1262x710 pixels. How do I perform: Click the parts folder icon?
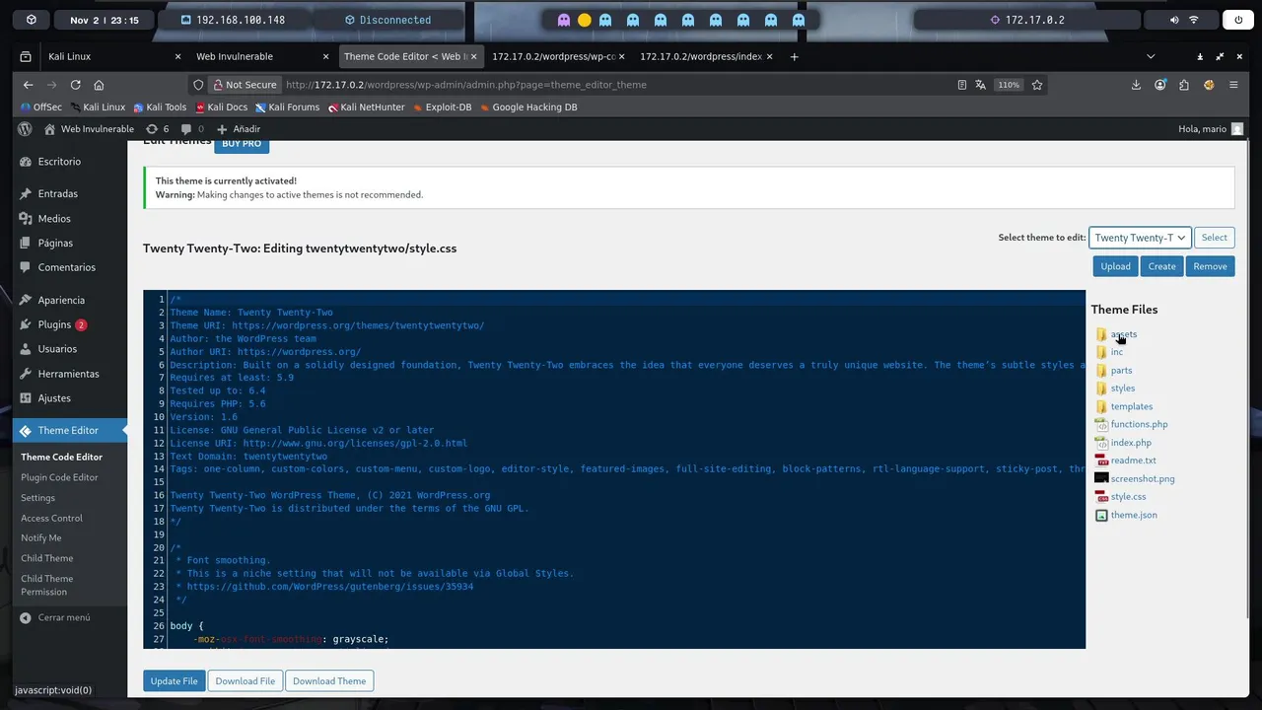pyautogui.click(x=1101, y=371)
